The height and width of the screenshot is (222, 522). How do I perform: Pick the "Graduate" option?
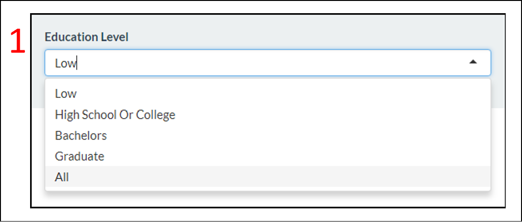(79, 156)
